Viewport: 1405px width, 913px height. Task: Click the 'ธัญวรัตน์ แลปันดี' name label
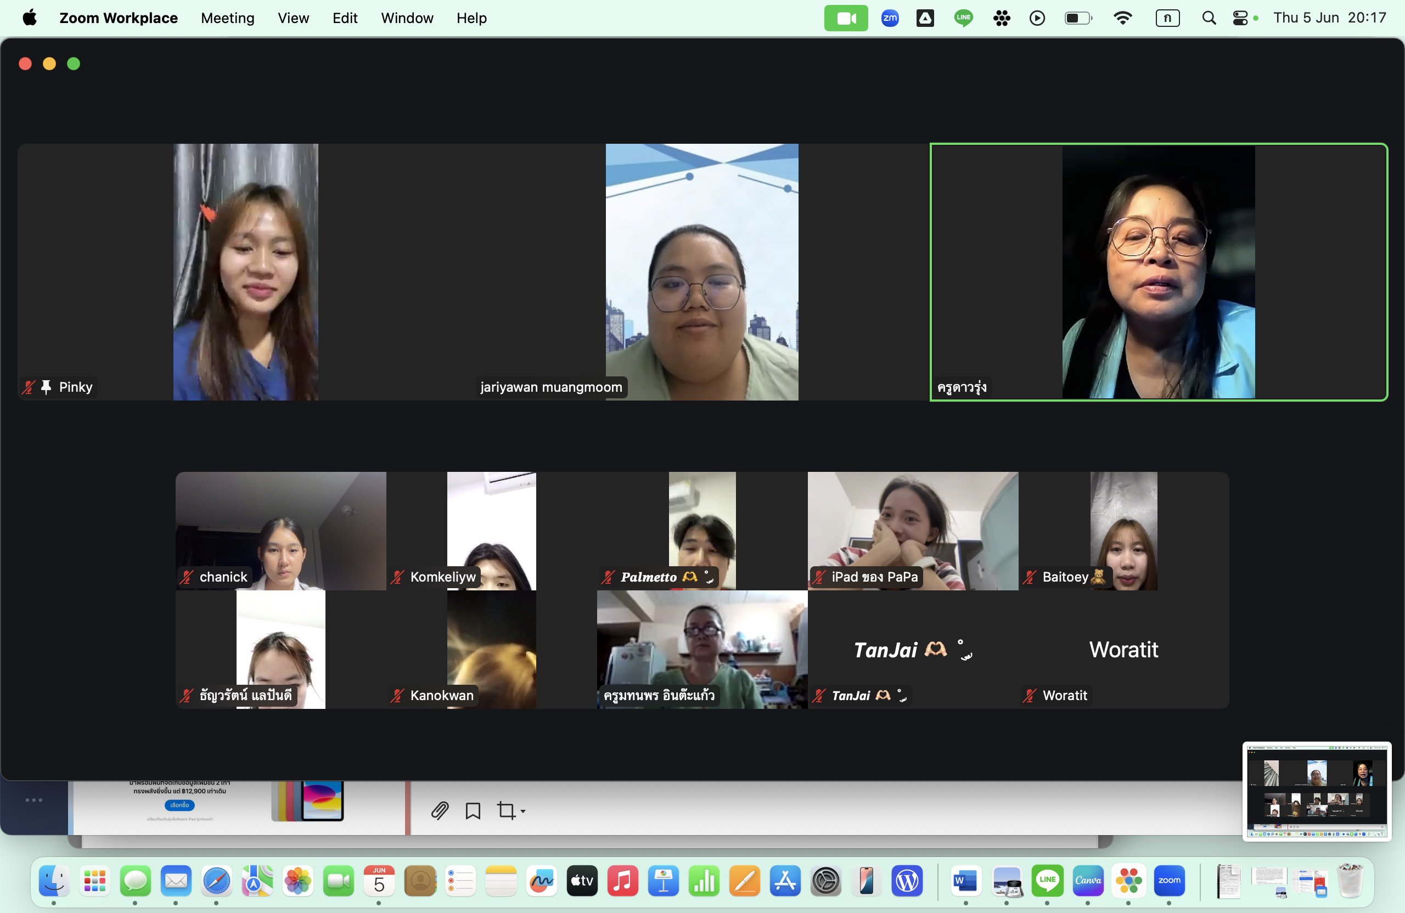click(x=245, y=695)
